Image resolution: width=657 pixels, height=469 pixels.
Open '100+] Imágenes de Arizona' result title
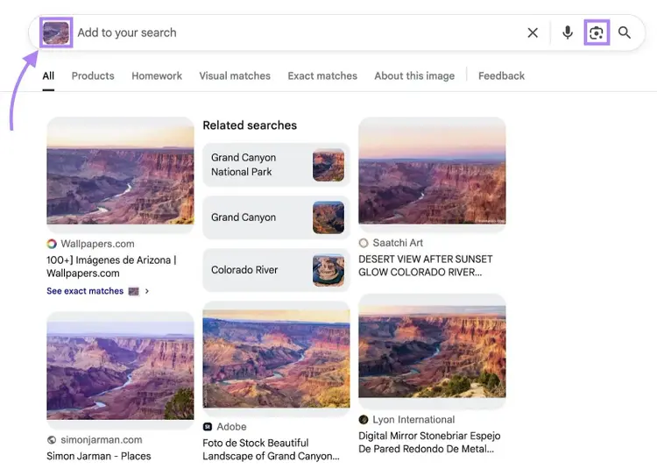(111, 266)
